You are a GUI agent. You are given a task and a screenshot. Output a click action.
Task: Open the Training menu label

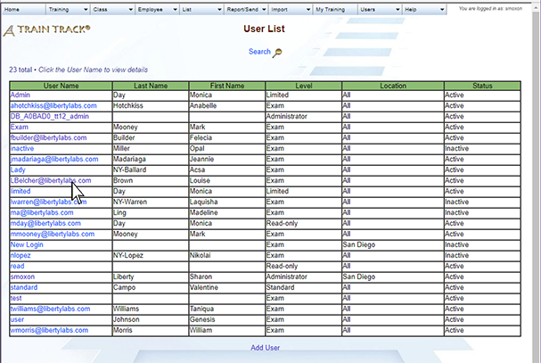point(59,10)
